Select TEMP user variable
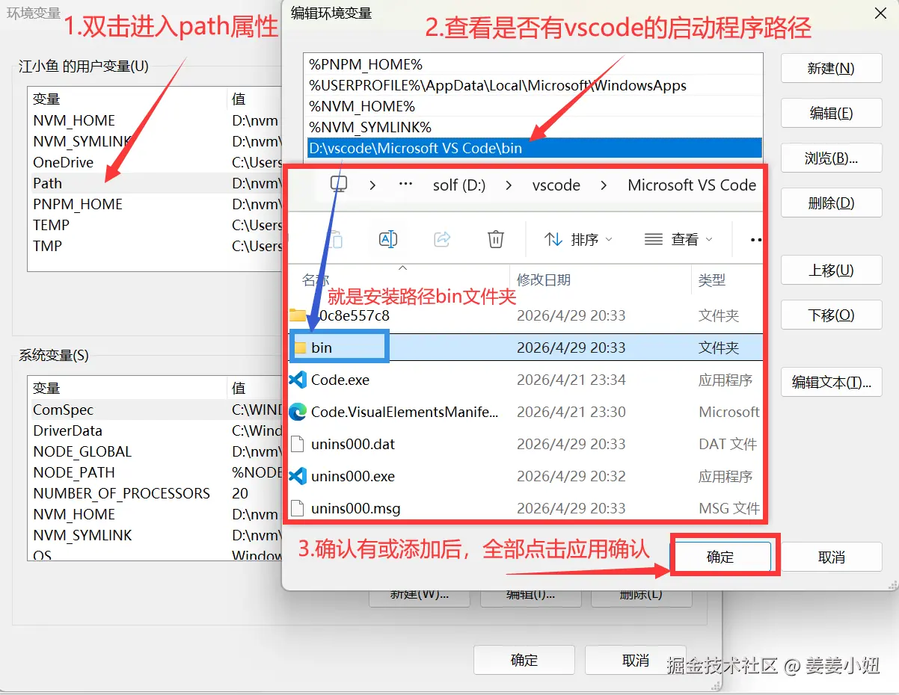Image resolution: width=899 pixels, height=695 pixels. 156,225
